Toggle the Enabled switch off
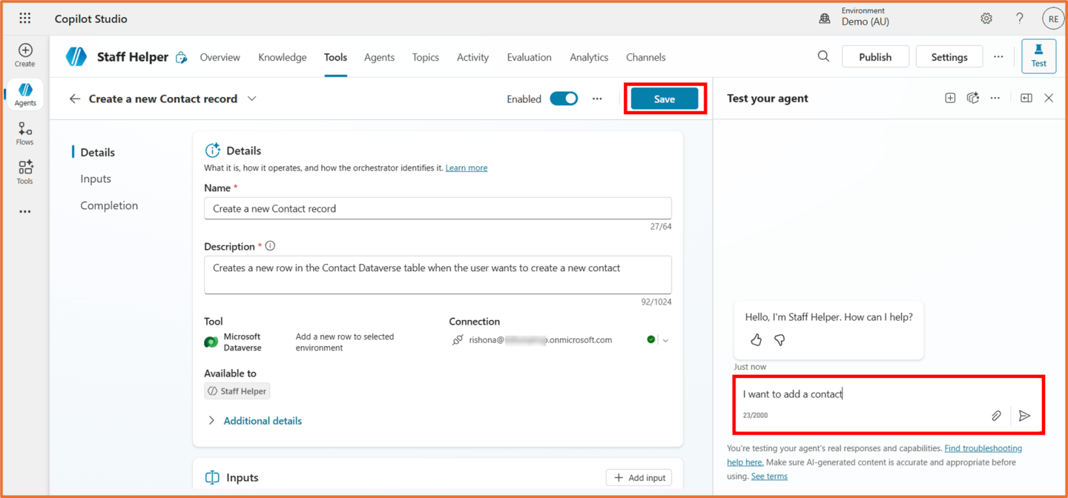Viewport: 1068px width, 498px height. pyautogui.click(x=564, y=99)
